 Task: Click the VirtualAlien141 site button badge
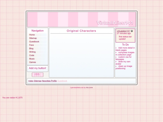click(37, 75)
